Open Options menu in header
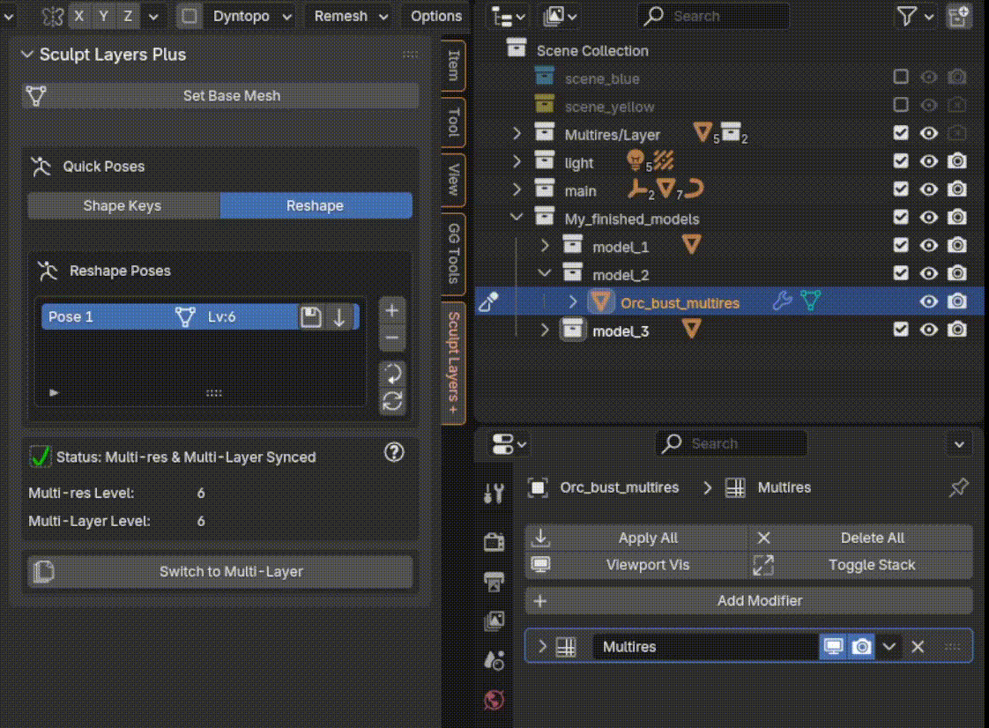The width and height of the screenshot is (989, 728). (x=435, y=16)
